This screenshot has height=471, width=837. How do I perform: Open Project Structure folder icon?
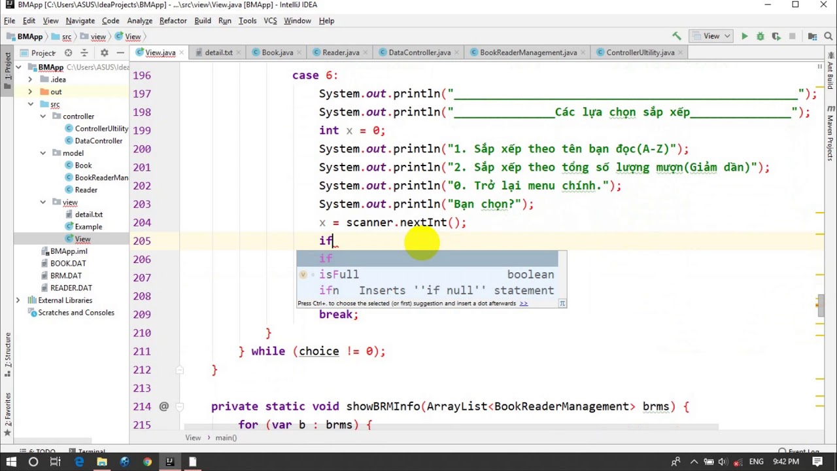[812, 37]
